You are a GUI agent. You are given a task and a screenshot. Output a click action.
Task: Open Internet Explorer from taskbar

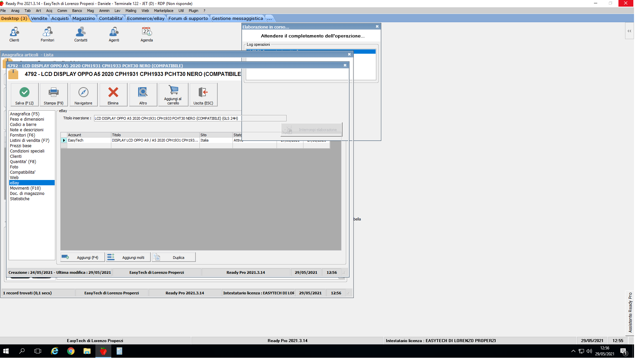click(x=55, y=351)
